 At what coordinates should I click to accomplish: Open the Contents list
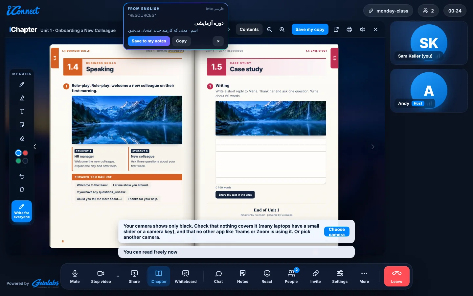pos(249,30)
